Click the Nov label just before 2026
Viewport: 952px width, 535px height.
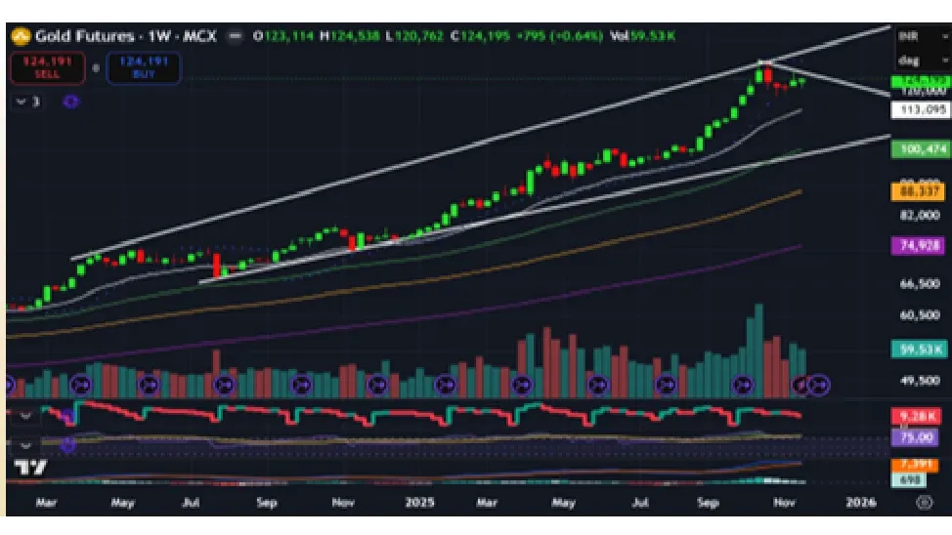(x=785, y=502)
